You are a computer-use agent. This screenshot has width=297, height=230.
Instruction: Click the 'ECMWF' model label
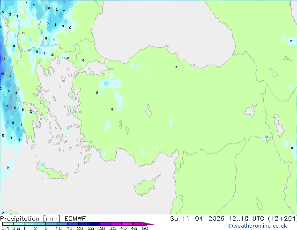75,219
